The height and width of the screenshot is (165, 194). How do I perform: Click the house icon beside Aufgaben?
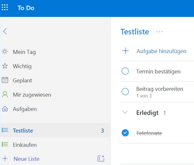point(5,109)
